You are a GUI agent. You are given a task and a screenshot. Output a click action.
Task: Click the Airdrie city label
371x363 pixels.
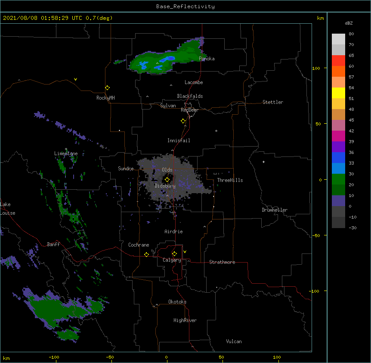click(173, 232)
